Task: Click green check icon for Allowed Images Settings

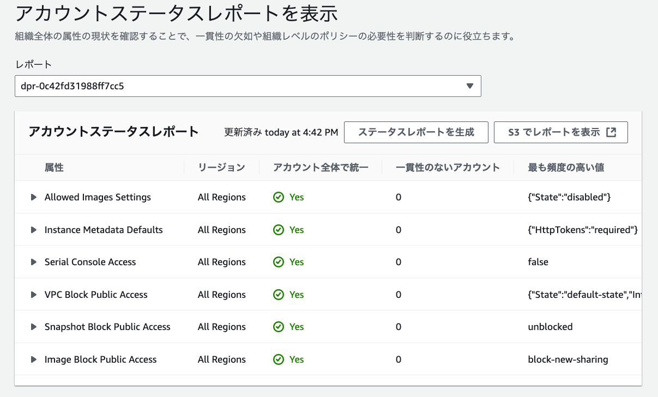Action: (x=279, y=197)
